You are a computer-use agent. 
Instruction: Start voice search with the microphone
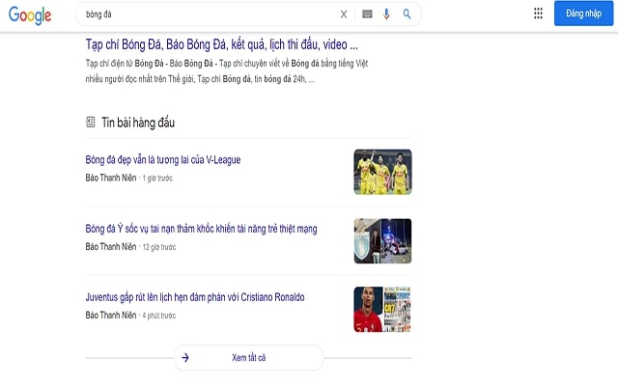pyautogui.click(x=387, y=14)
